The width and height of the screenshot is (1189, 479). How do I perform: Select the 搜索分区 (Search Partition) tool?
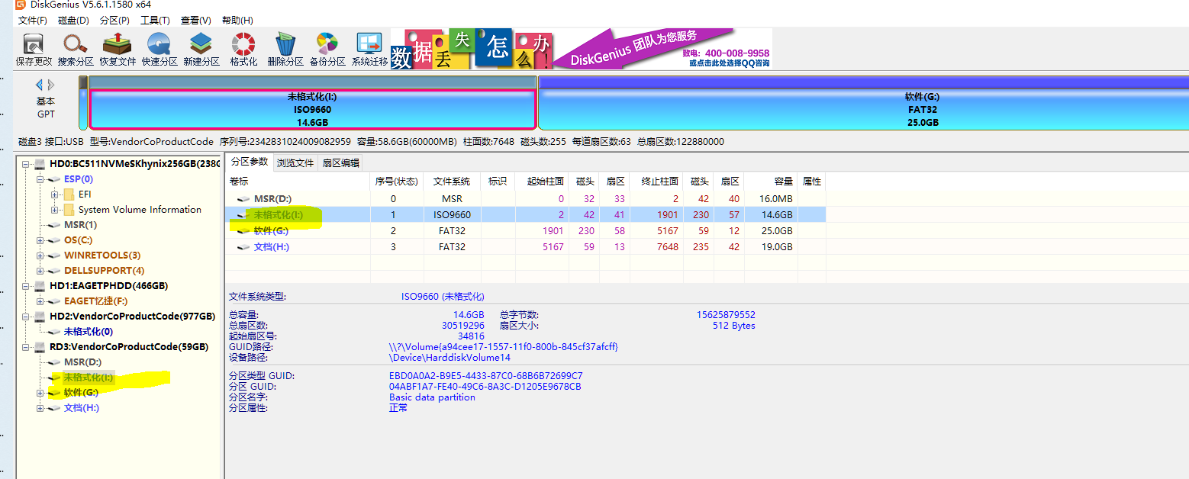[74, 46]
